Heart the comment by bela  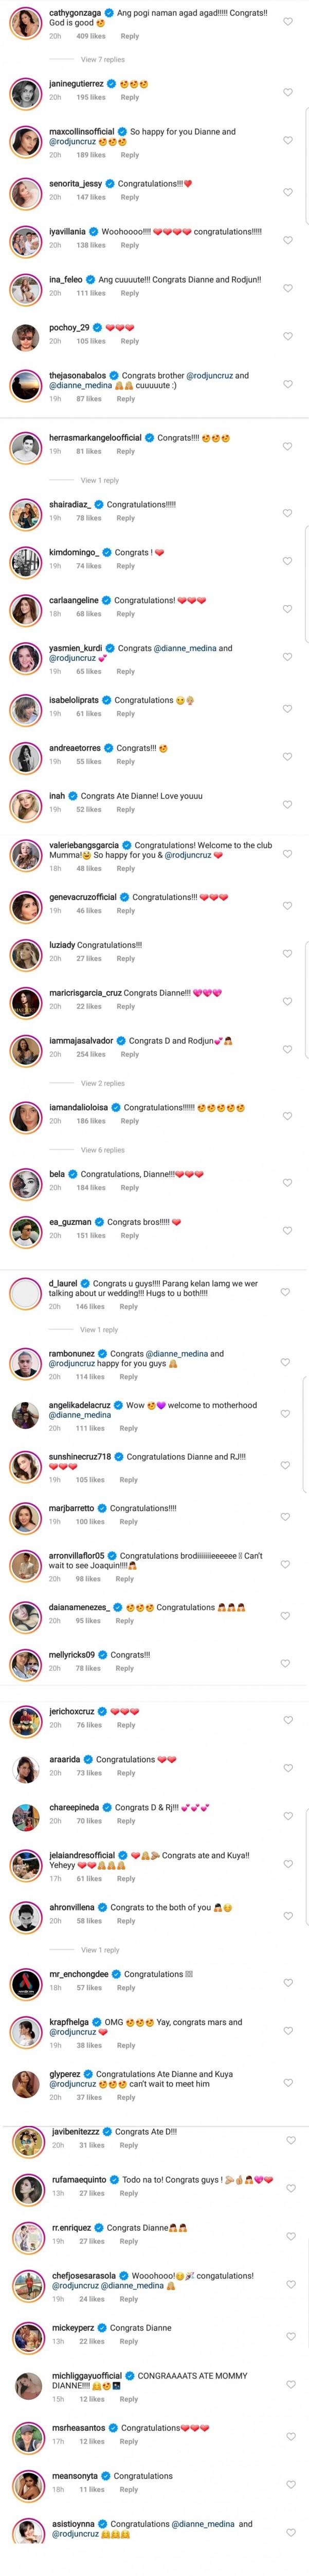[x=287, y=1182]
